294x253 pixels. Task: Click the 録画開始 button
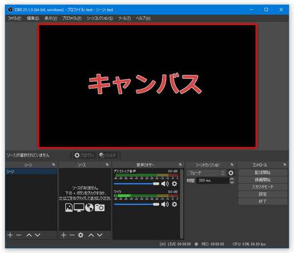tap(263, 180)
